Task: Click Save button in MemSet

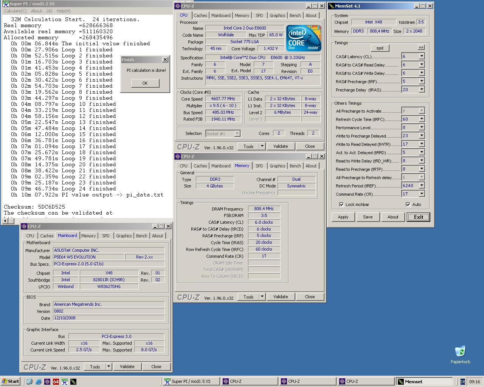Action: 368,217
